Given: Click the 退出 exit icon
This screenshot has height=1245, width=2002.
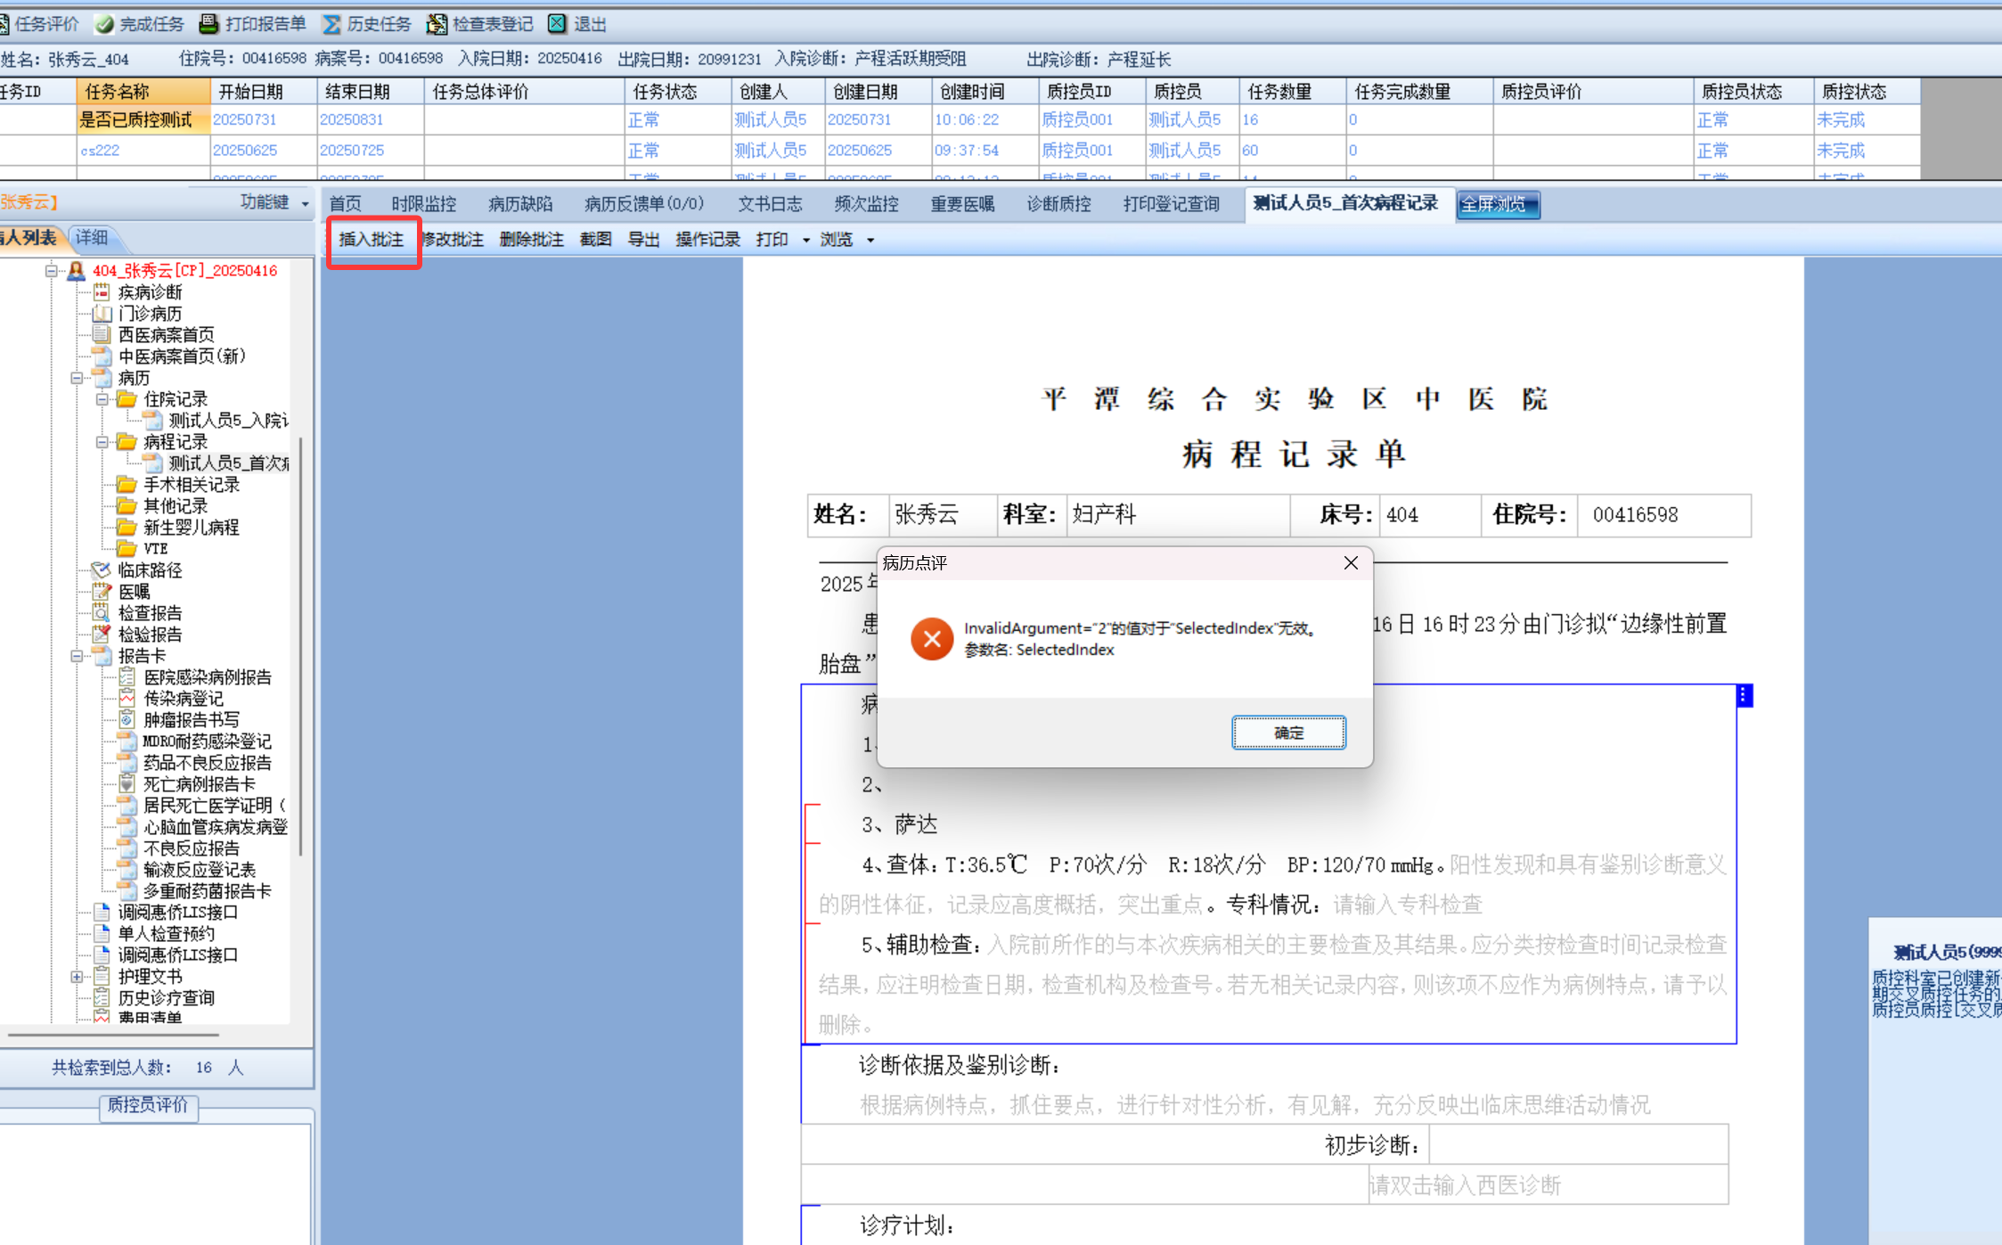Looking at the screenshot, I should tap(557, 24).
